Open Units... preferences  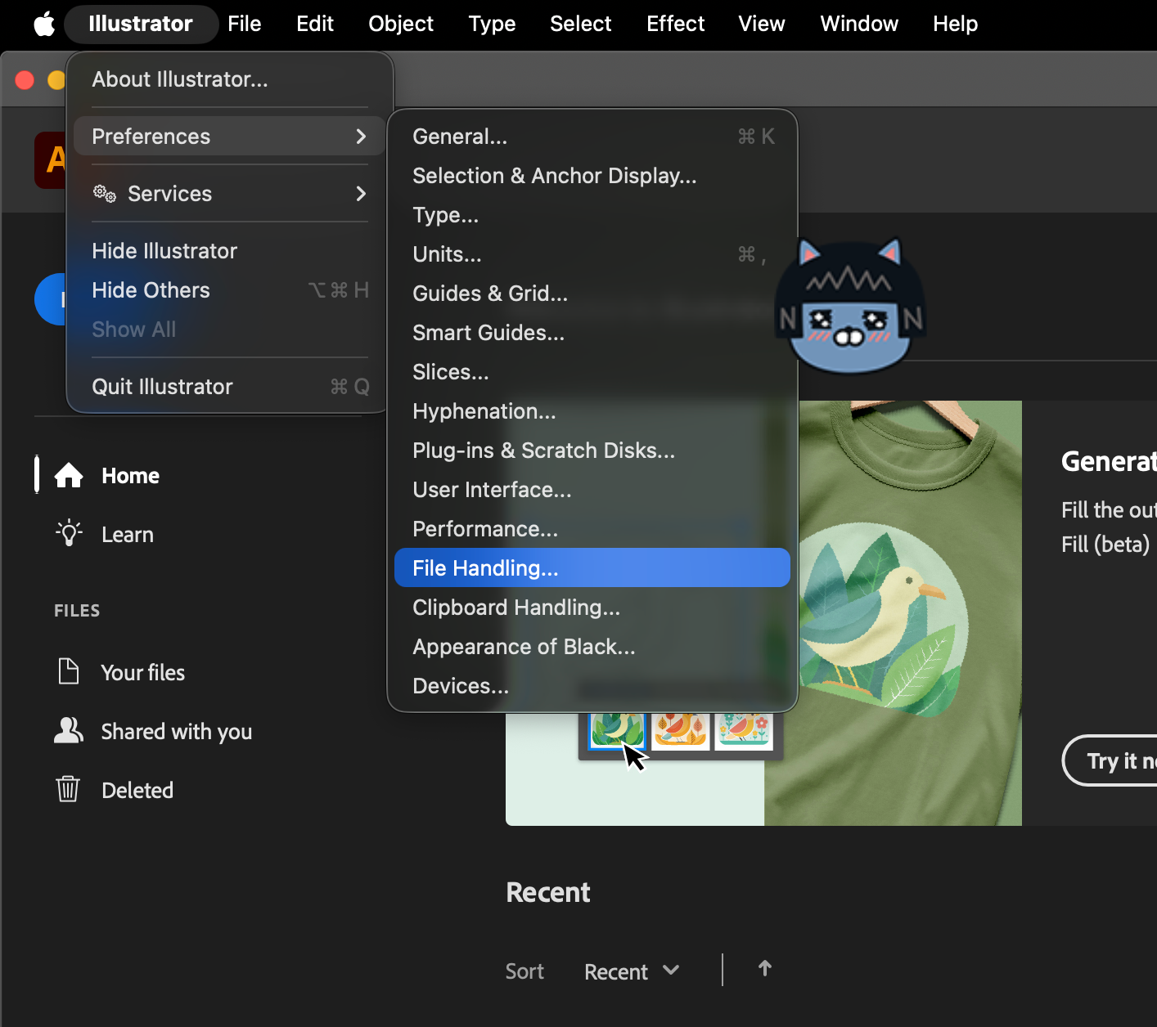[592, 254]
